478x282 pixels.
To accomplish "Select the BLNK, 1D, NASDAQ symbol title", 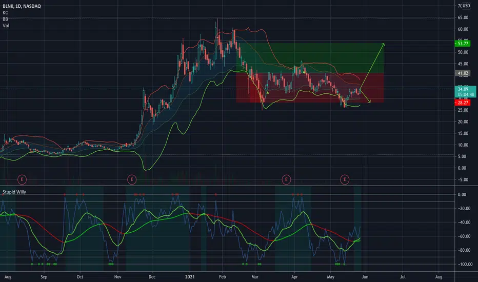I will pyautogui.click(x=22, y=6).
